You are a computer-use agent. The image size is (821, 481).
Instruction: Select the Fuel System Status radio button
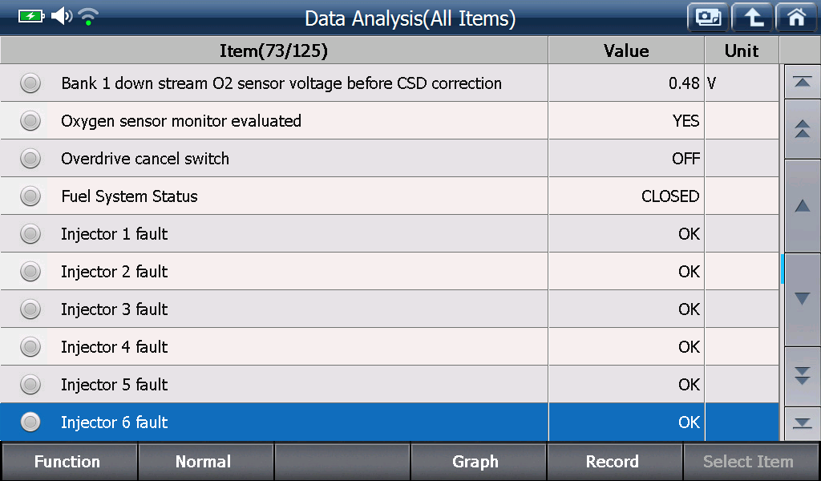(30, 196)
